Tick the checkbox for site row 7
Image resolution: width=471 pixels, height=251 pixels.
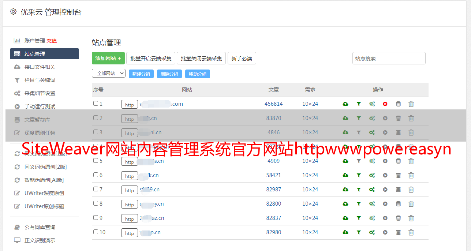[x=96, y=189]
